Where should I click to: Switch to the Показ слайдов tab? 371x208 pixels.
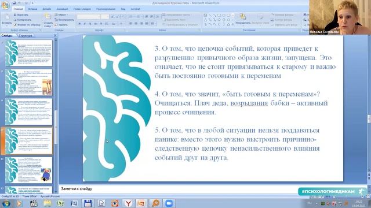(82, 9)
